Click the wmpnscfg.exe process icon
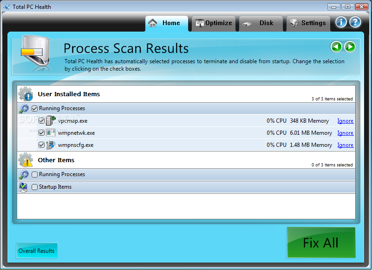The width and height of the screenshot is (372, 270). [51, 145]
